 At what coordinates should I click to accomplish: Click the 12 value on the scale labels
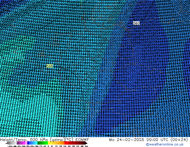click(56, 146)
